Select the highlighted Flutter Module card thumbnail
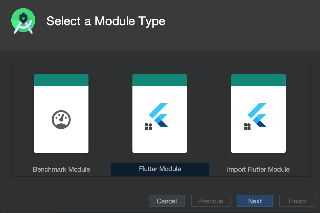The image size is (320, 213). click(160, 114)
